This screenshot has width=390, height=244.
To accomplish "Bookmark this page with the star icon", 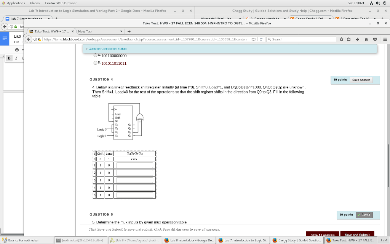I will coord(341,39).
